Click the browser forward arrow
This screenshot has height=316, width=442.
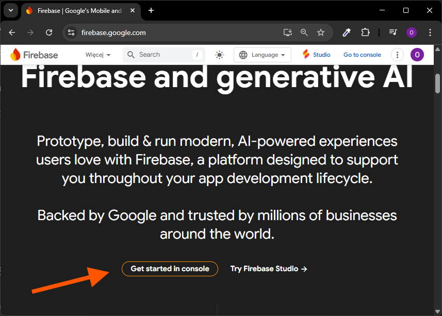(x=30, y=32)
